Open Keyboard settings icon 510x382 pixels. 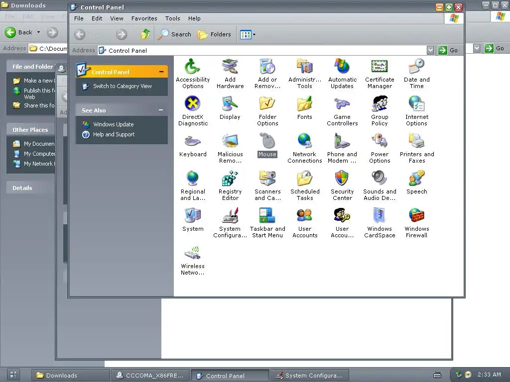[193, 145]
